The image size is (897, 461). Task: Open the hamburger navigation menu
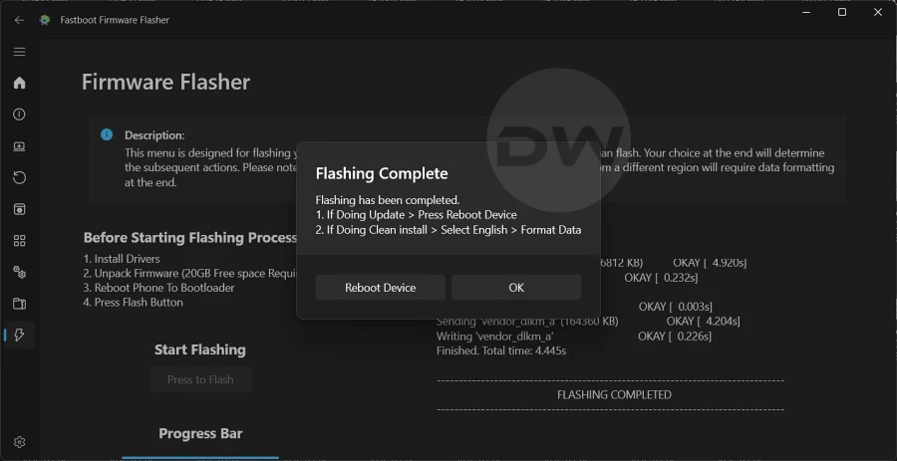coord(20,52)
